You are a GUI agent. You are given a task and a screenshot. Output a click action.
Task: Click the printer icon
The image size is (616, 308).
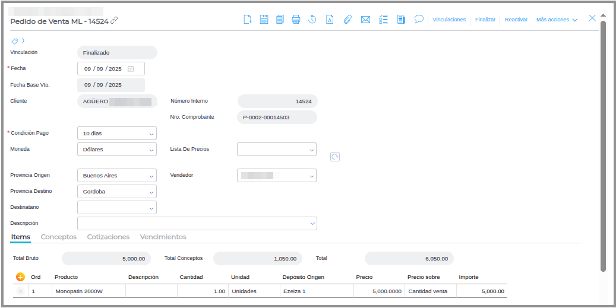(296, 20)
